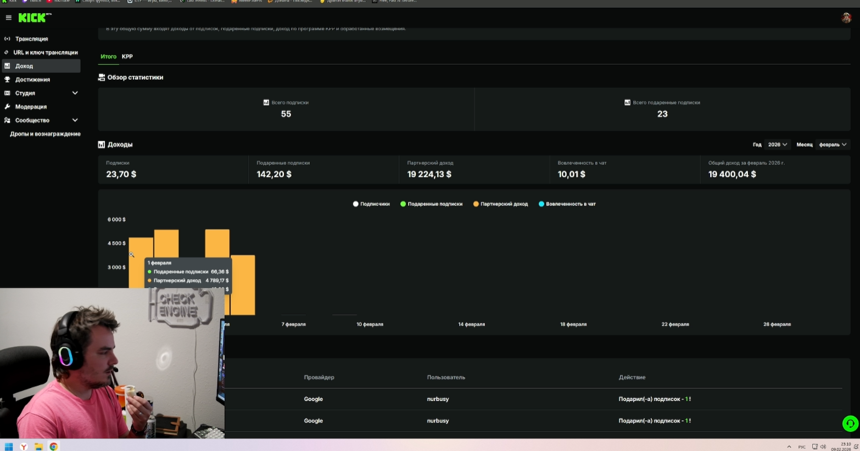Open the volume control in the system tray
860x451 pixels.
point(823,447)
